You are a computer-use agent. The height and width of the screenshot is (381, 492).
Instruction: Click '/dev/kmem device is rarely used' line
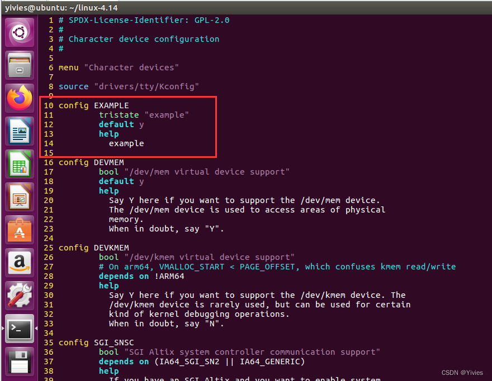(x=259, y=305)
